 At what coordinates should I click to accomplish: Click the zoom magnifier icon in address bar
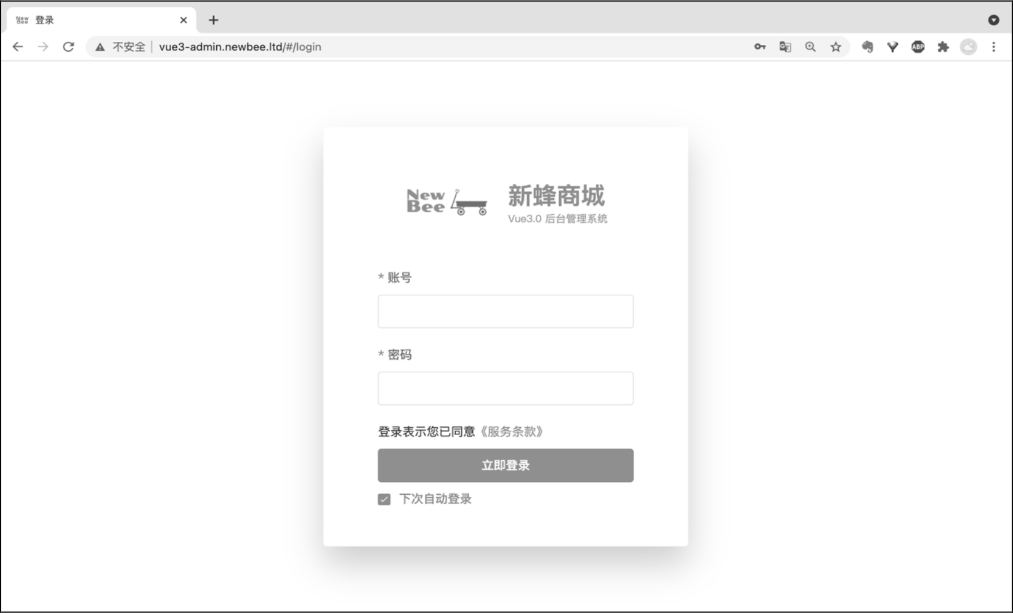[x=810, y=47]
